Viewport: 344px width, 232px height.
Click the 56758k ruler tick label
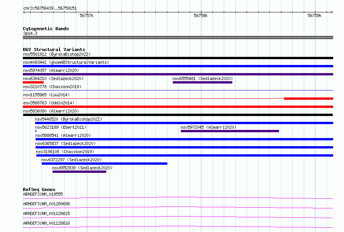(201, 15)
